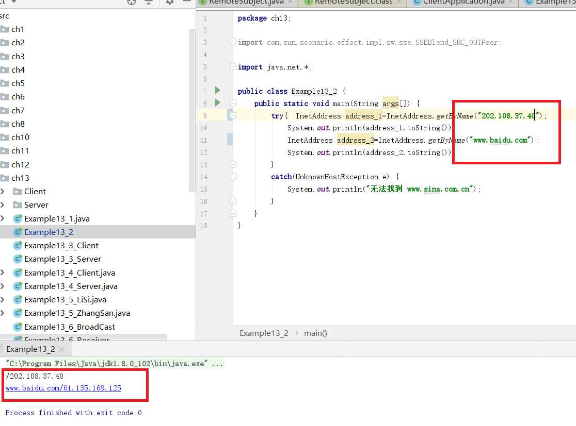Viewport: 576px width, 426px height.
Task: Expand the Server folder node
Action: point(3,205)
